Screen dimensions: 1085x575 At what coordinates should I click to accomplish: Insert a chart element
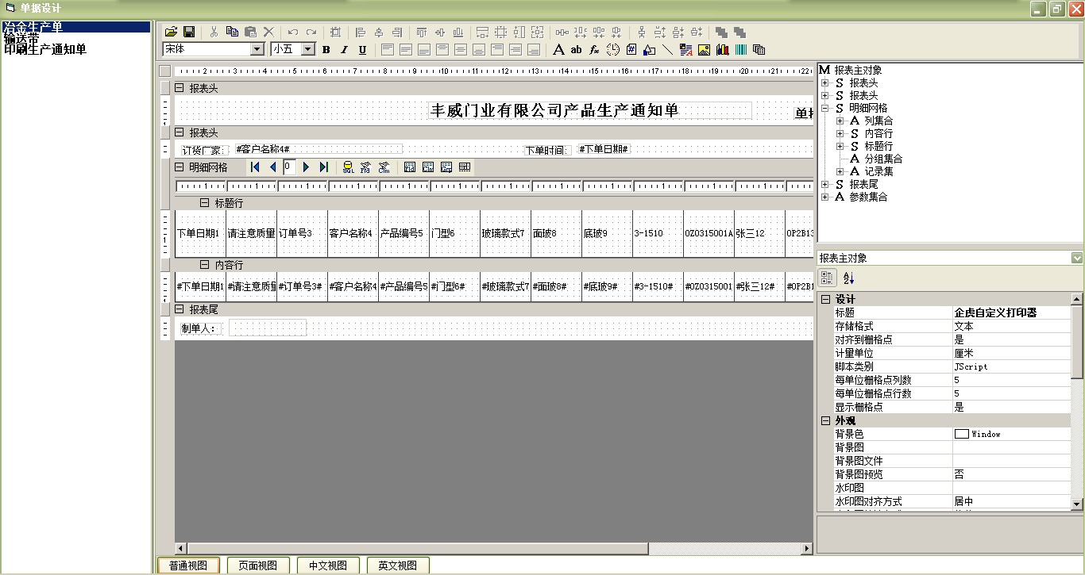[722, 49]
